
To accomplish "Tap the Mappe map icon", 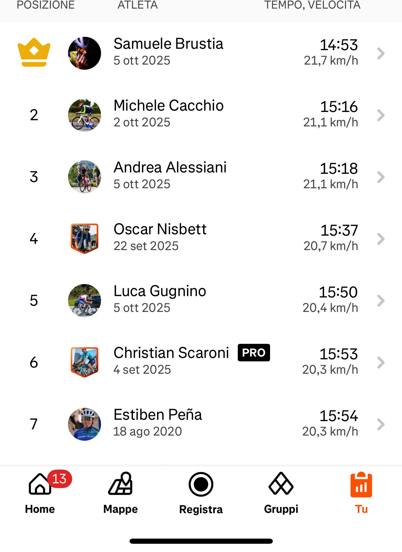I will (x=120, y=484).
